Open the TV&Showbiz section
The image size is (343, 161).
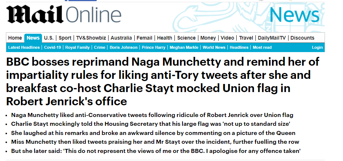pyautogui.click(x=91, y=38)
